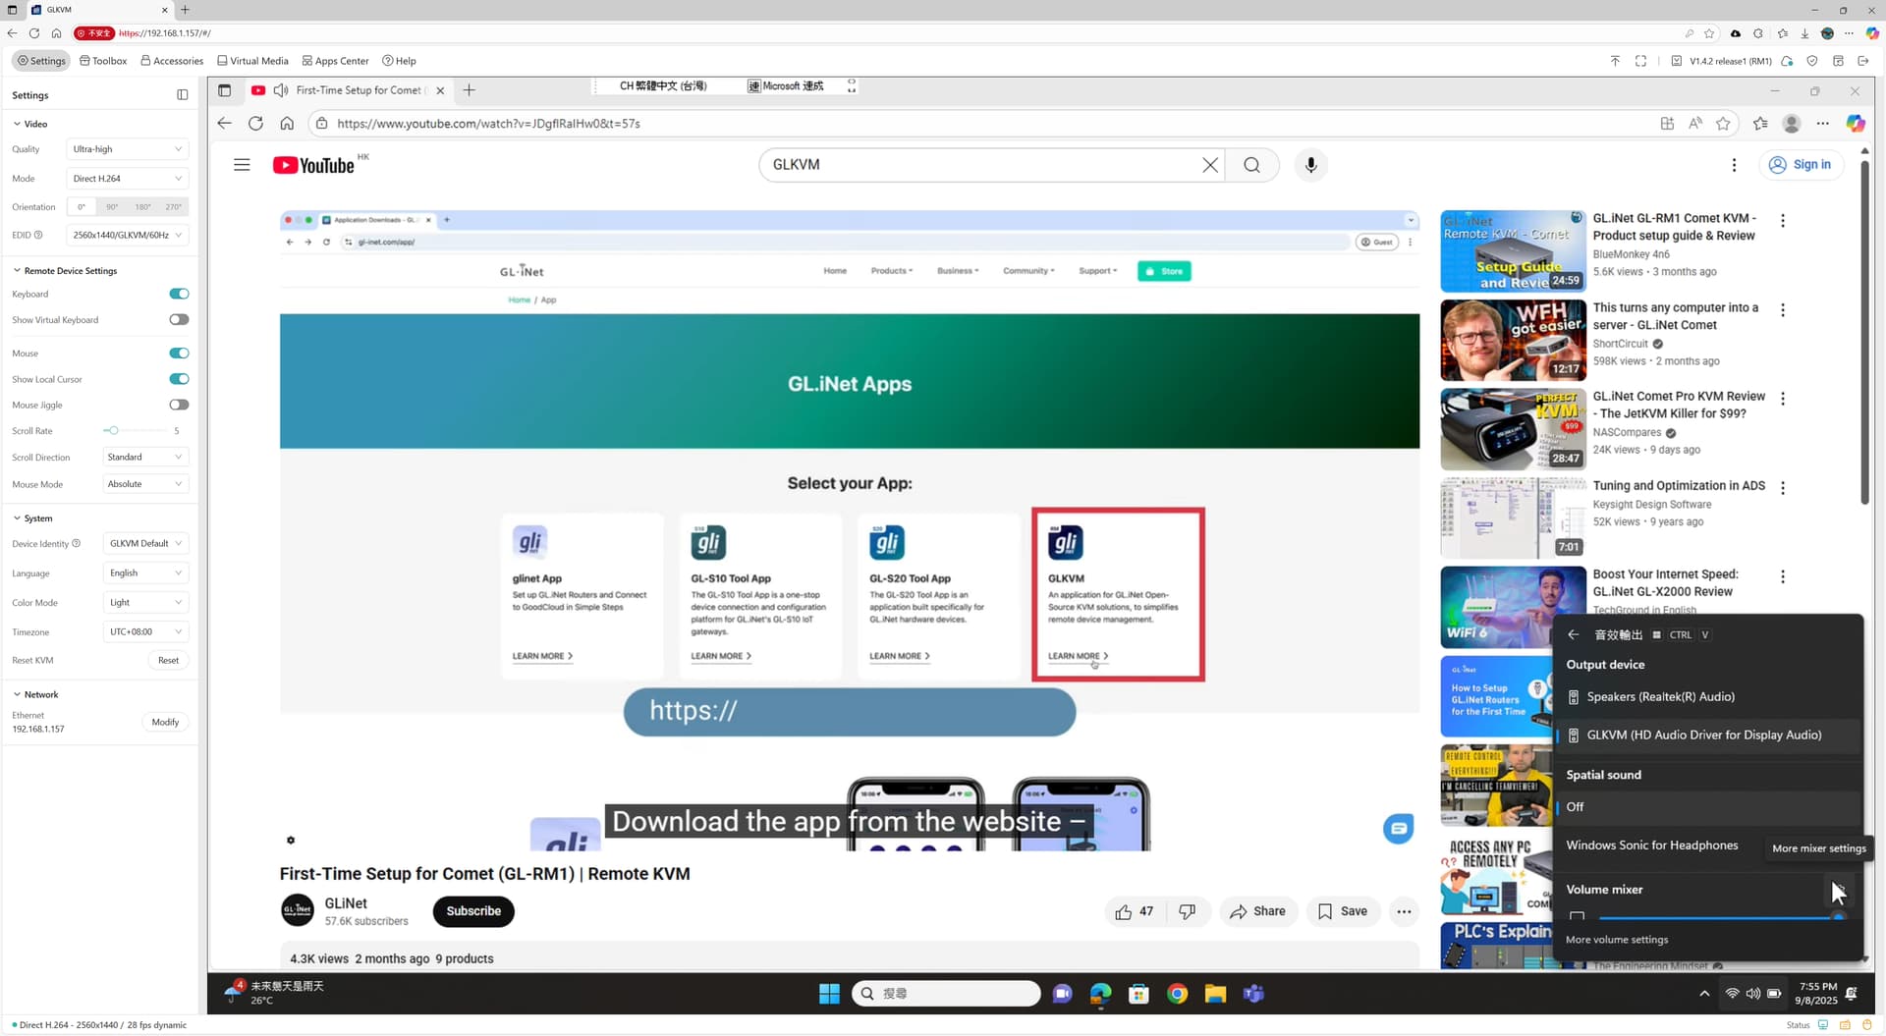
Task: Click the Scroll Rate slider
Action: (136, 431)
